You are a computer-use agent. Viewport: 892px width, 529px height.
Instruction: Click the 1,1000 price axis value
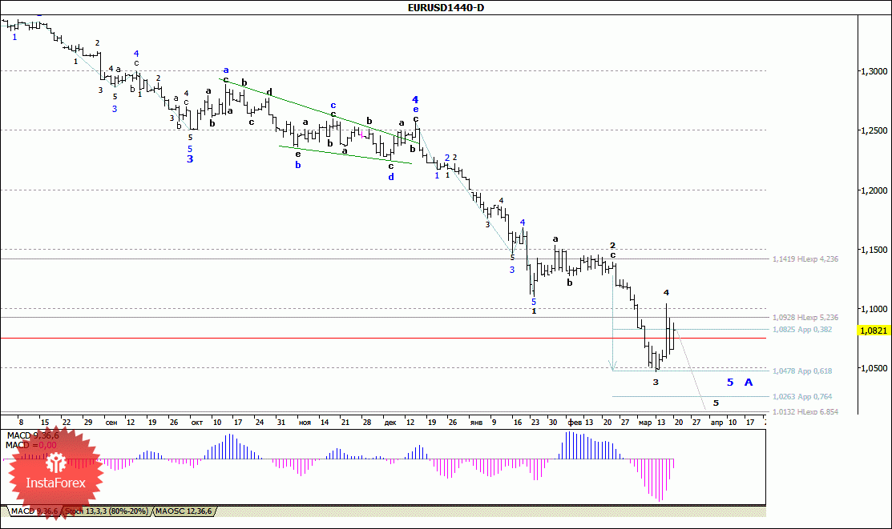[874, 309]
